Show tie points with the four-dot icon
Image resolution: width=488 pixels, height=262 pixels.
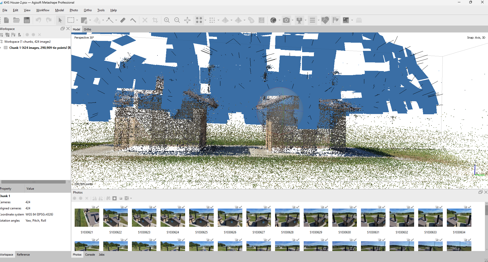199,20
